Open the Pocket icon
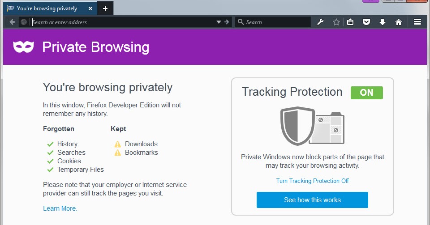The width and height of the screenshot is (430, 225). (366, 22)
